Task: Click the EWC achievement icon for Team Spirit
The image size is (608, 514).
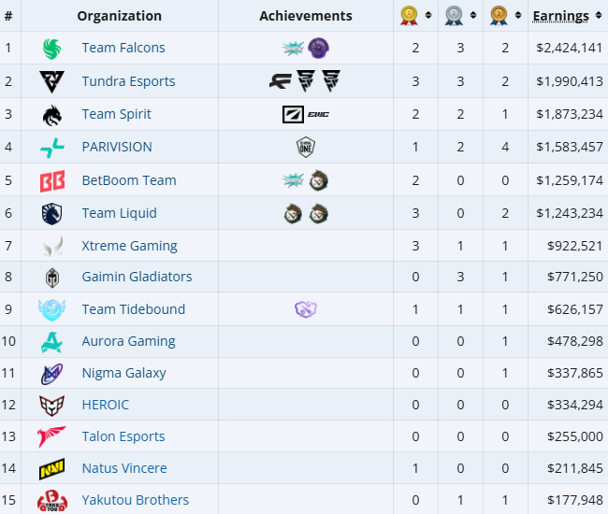Action: 318,114
